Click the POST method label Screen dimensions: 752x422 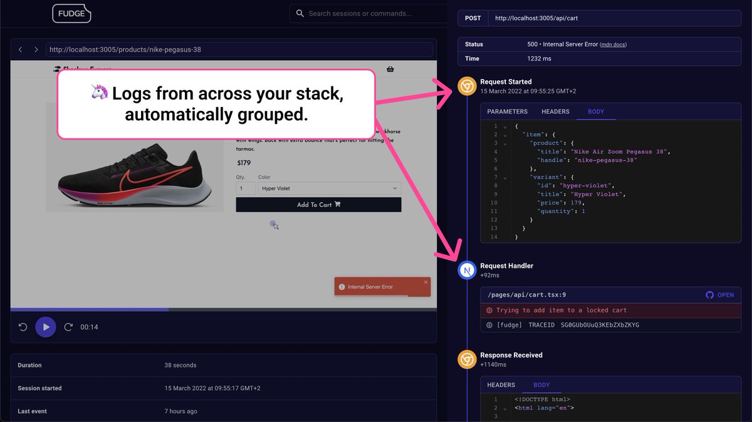(473, 18)
